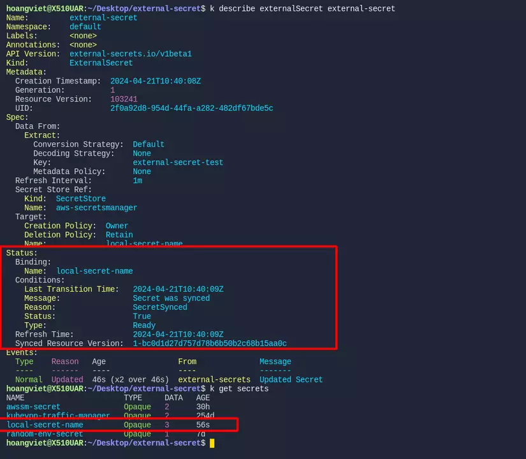
Task: Click the API Version 'external-secrets.io/v1beta1'
Action: coord(131,54)
